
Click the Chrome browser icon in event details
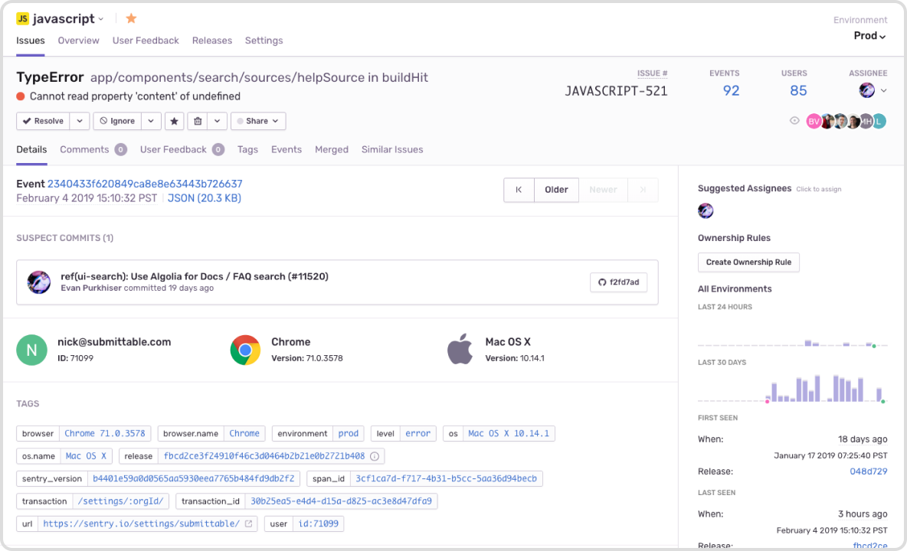(245, 349)
